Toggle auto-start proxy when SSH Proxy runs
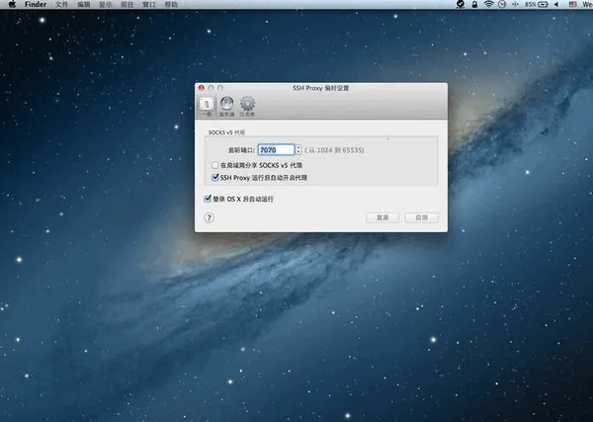This screenshot has width=593, height=422. [x=216, y=178]
